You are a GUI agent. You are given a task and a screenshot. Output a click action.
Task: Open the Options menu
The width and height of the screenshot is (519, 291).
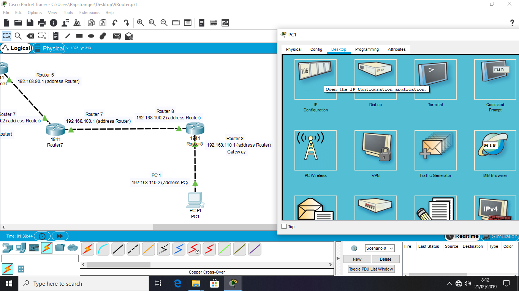(35, 13)
